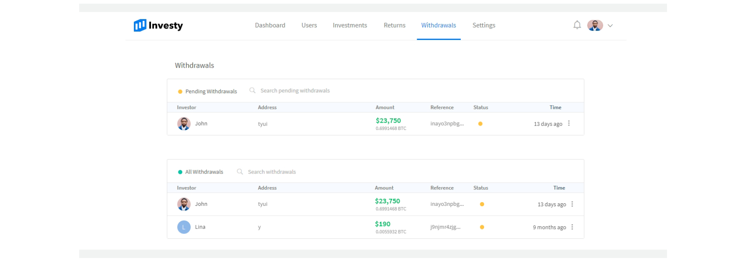Navigate to Returns section
747x260 pixels.
pyautogui.click(x=394, y=25)
